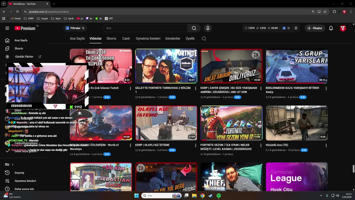355x200 pixels.
Task: Switch to the Shorts channel tab
Action: (111, 39)
